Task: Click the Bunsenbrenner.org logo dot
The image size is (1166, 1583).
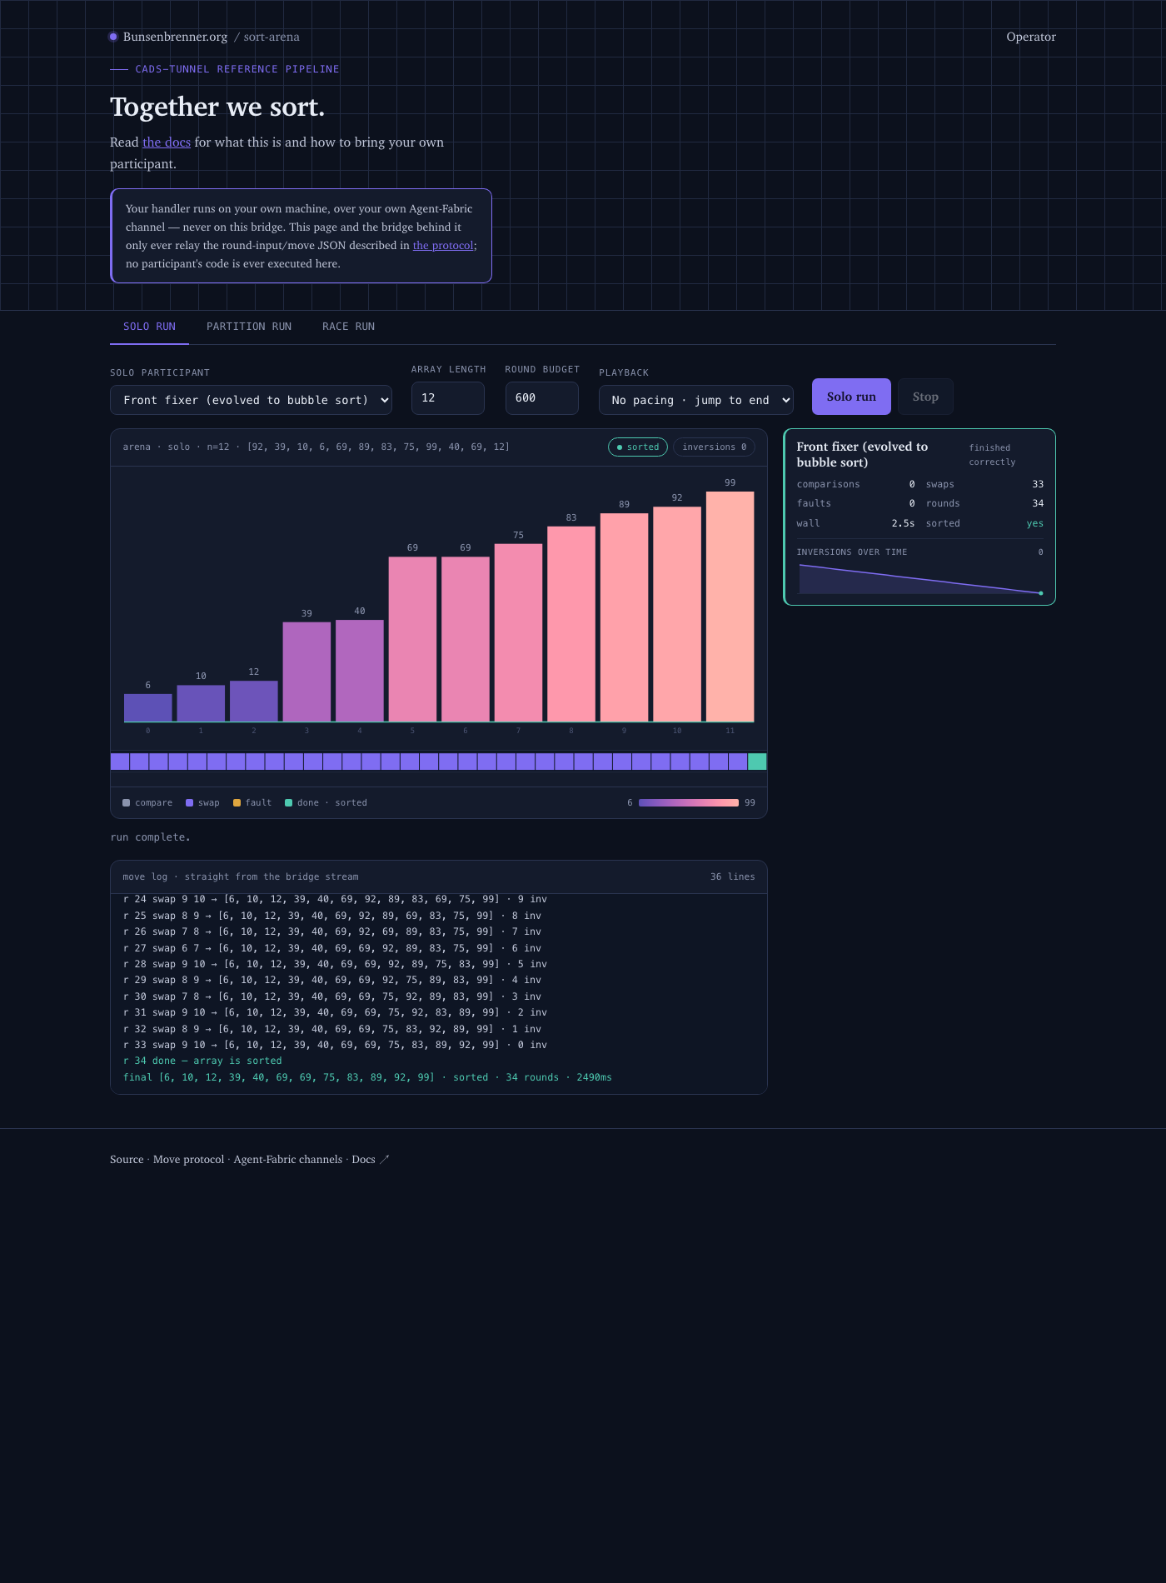Action: 113,37
